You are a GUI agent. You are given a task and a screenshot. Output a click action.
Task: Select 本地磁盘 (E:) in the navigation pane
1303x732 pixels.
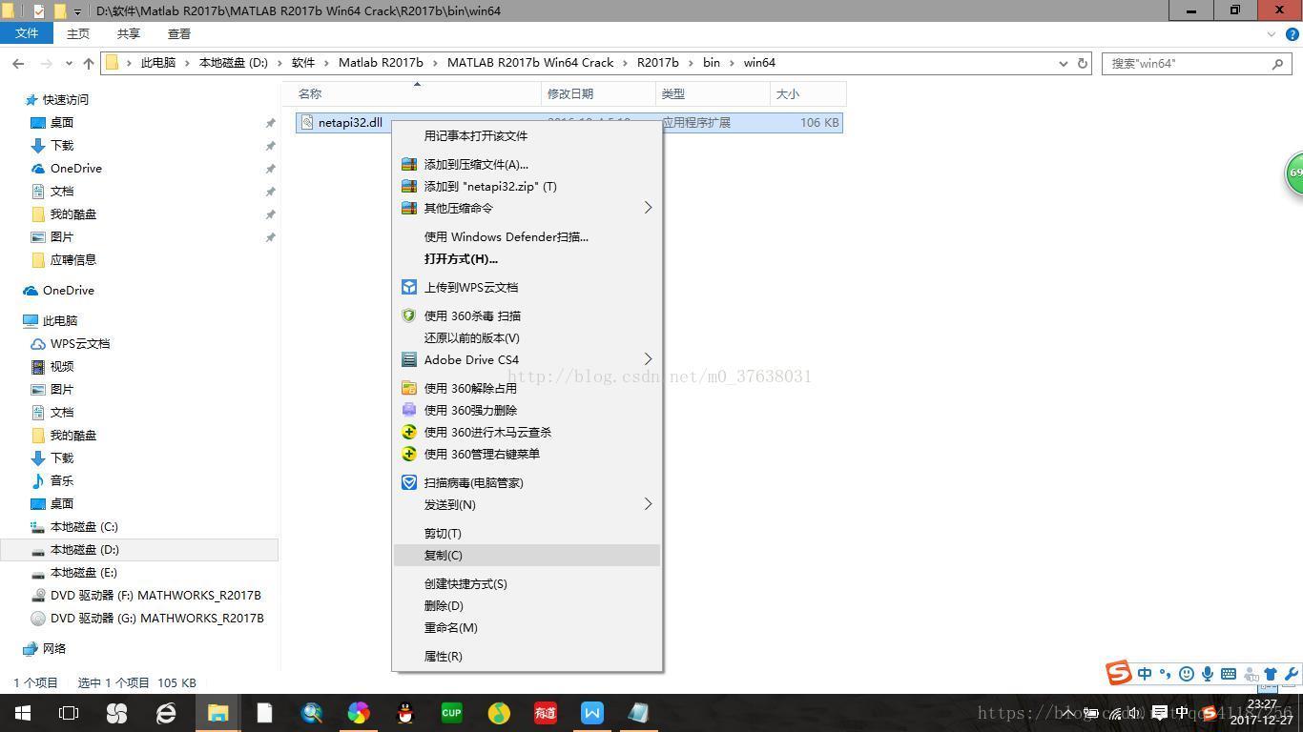click(x=84, y=572)
